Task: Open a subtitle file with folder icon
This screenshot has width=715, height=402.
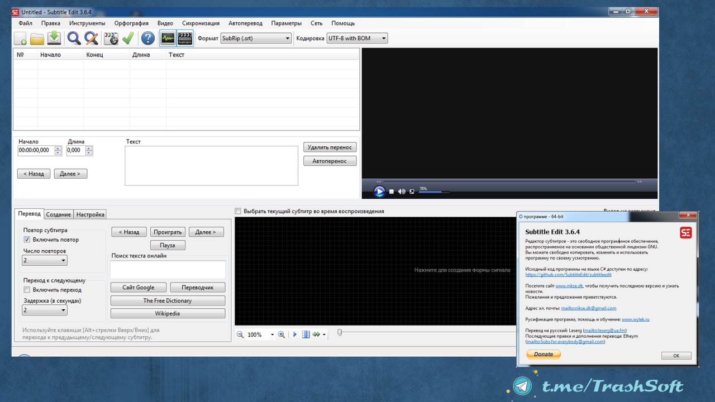Action: 37,39
